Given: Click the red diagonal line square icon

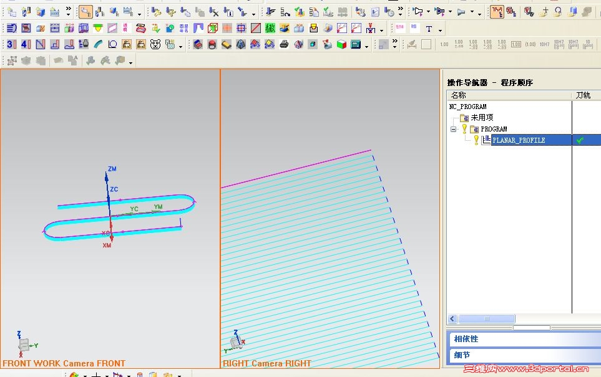Looking at the screenshot, I should tap(256, 28).
